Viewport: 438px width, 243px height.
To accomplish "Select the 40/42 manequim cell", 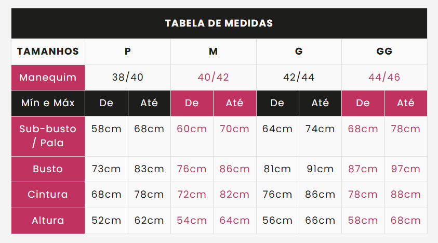I will pos(213,78).
